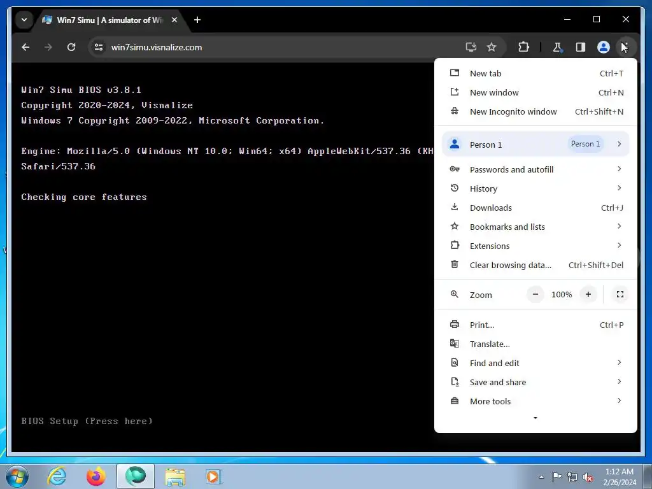Click the active browser taskbar icon

coord(135,476)
